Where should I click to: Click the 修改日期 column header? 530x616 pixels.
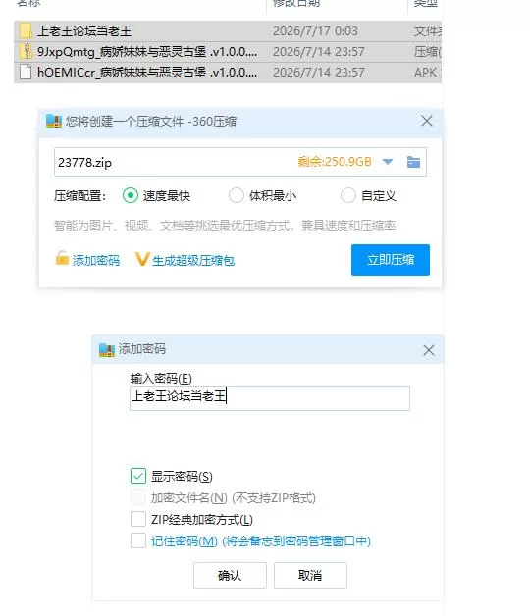296,3
